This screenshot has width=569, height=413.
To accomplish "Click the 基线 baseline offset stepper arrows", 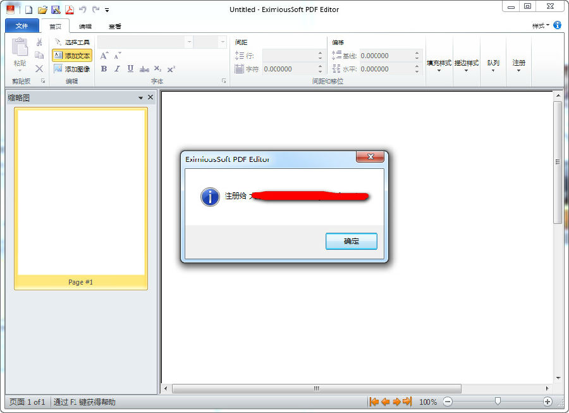I will tap(417, 56).
